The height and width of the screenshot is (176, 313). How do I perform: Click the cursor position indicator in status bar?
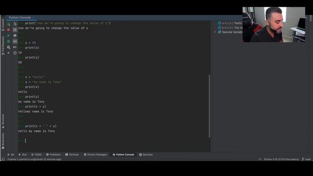click(260, 159)
